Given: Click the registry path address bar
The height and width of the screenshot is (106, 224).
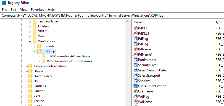Looking at the screenshot, I should point(112,15).
